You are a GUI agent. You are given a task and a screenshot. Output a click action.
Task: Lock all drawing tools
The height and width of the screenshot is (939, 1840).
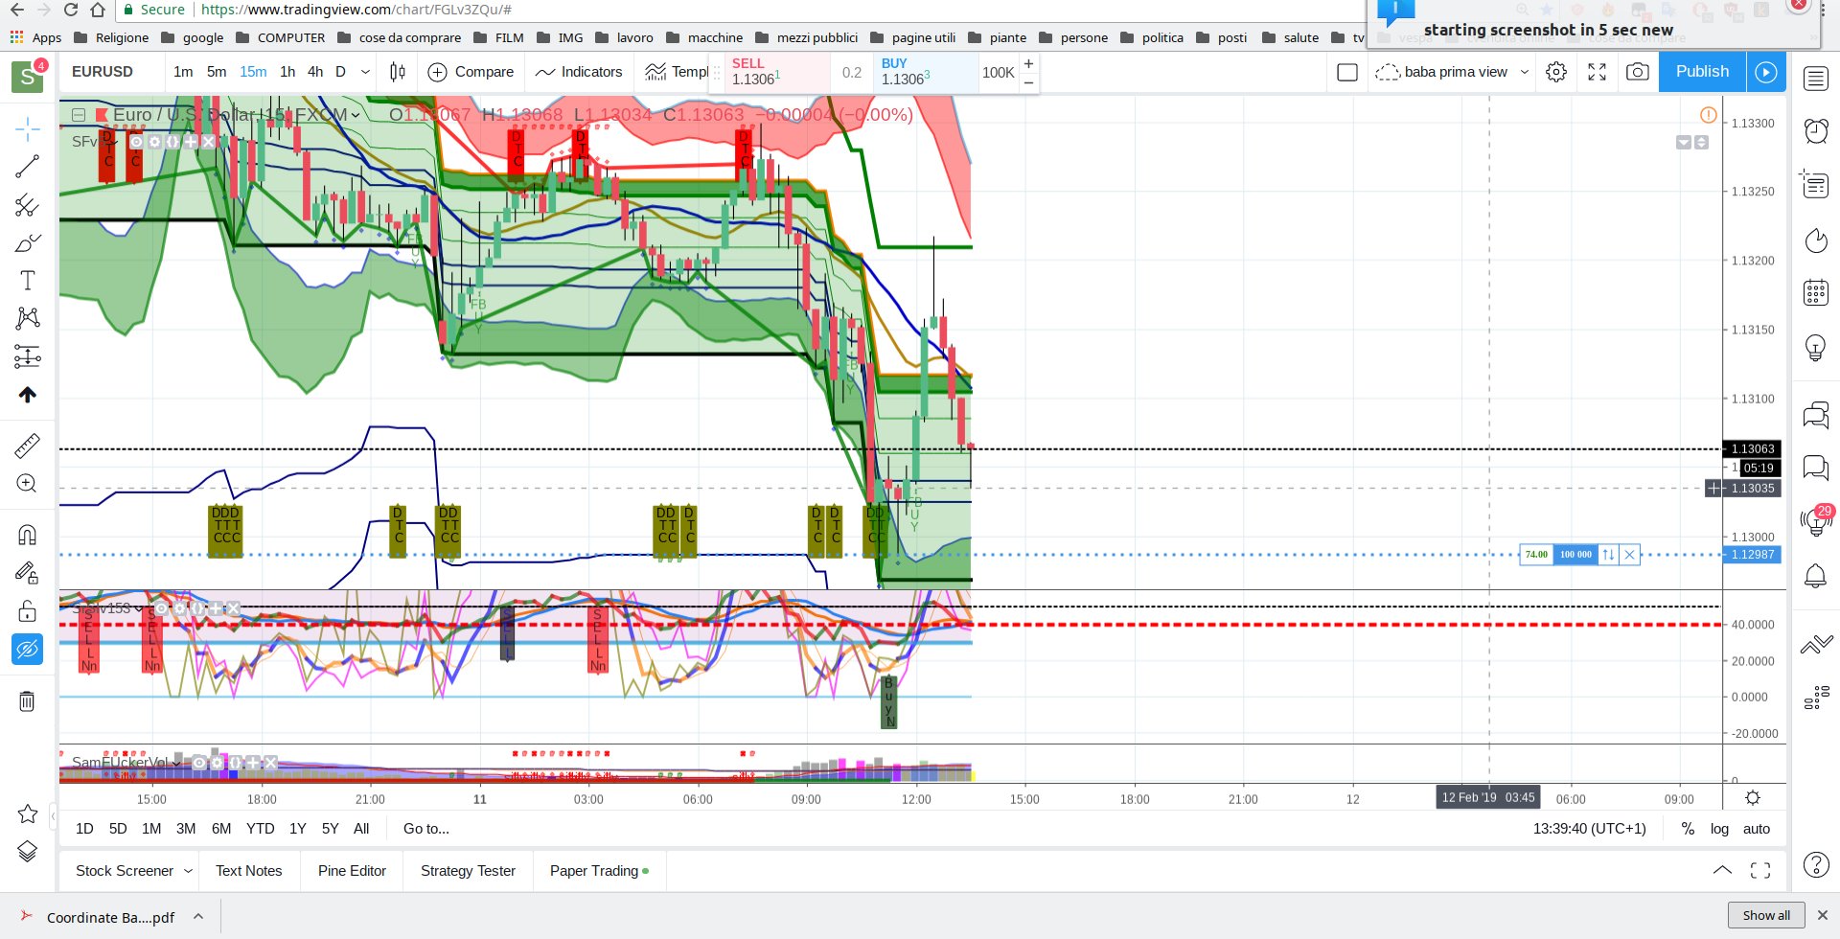[x=27, y=611]
